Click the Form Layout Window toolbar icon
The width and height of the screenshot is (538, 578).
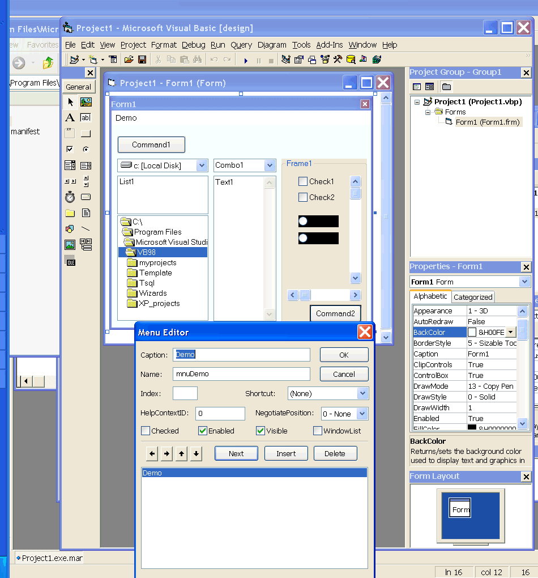[x=311, y=59]
